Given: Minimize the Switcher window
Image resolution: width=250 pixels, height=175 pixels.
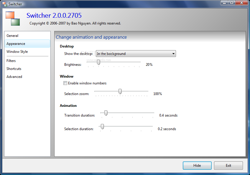Looking at the screenshot, I should click(x=224, y=3).
